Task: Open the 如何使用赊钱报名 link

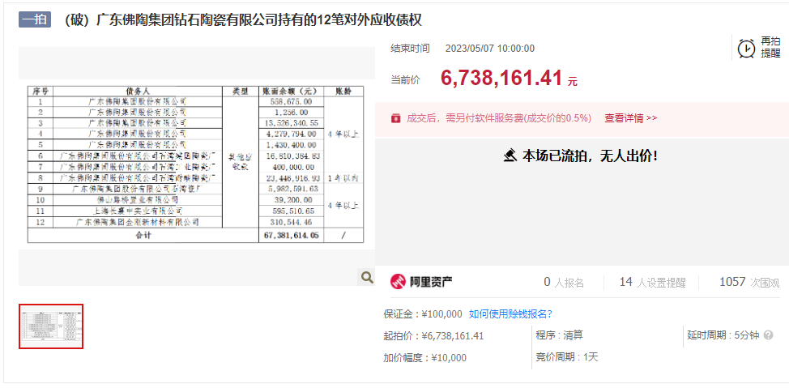Action: (510, 314)
